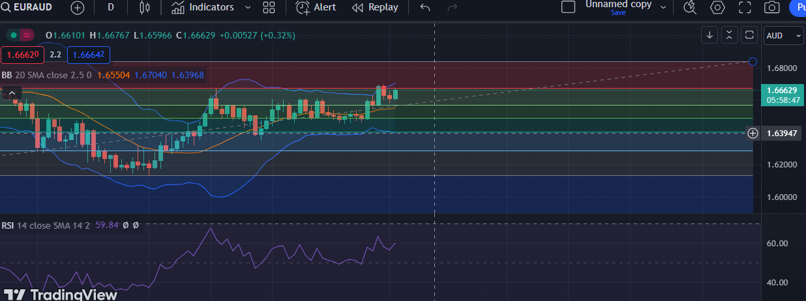Rename the Unnamed copy layout
The height and width of the screenshot is (301, 806).
pyautogui.click(x=618, y=4)
